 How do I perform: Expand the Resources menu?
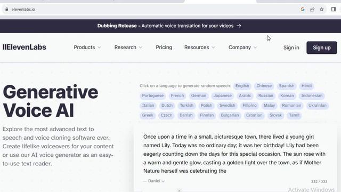199,47
